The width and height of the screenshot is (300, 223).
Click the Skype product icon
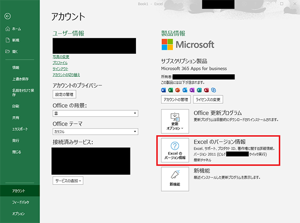tap(213, 90)
